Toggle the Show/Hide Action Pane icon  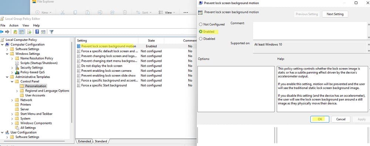(43, 32)
